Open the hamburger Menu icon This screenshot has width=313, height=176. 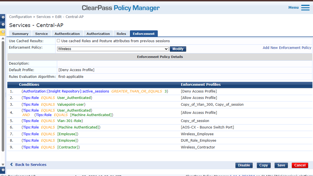click(305, 8)
